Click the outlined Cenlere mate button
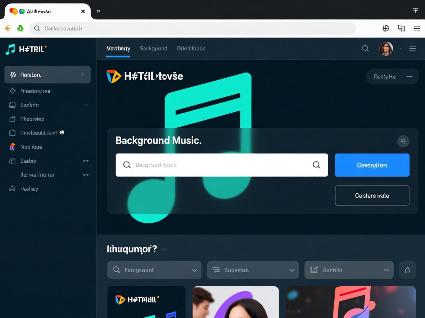 click(372, 195)
